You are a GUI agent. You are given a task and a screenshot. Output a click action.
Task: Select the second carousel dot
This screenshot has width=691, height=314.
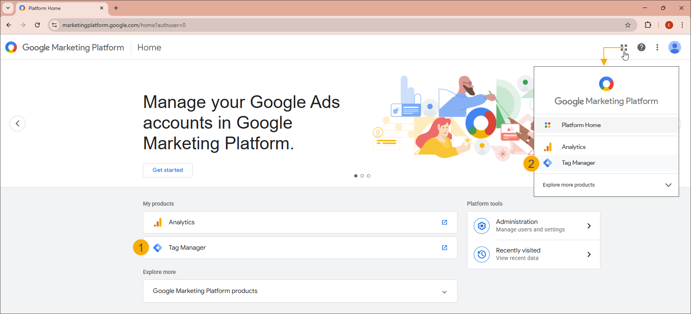point(362,176)
